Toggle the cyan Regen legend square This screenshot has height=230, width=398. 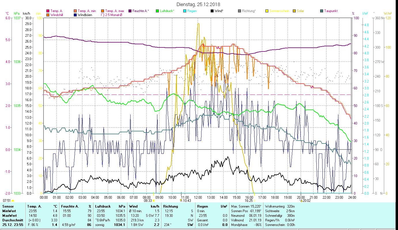coord(184,11)
